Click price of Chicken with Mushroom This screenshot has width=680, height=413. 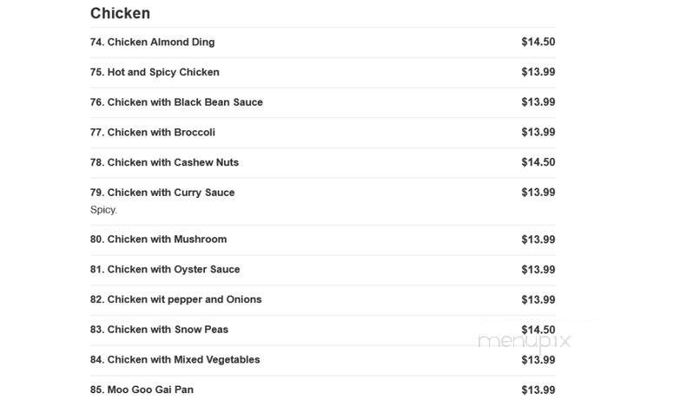[538, 239]
